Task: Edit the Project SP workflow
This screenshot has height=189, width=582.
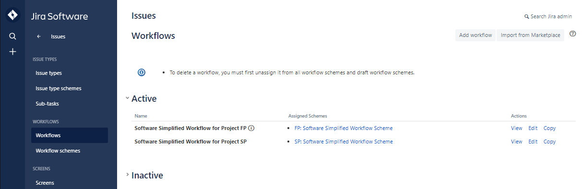Action: point(533,142)
